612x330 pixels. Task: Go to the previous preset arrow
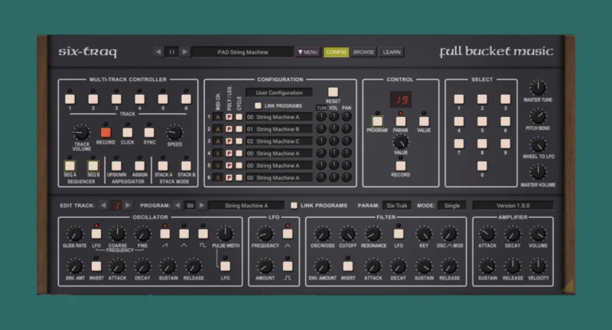158,52
